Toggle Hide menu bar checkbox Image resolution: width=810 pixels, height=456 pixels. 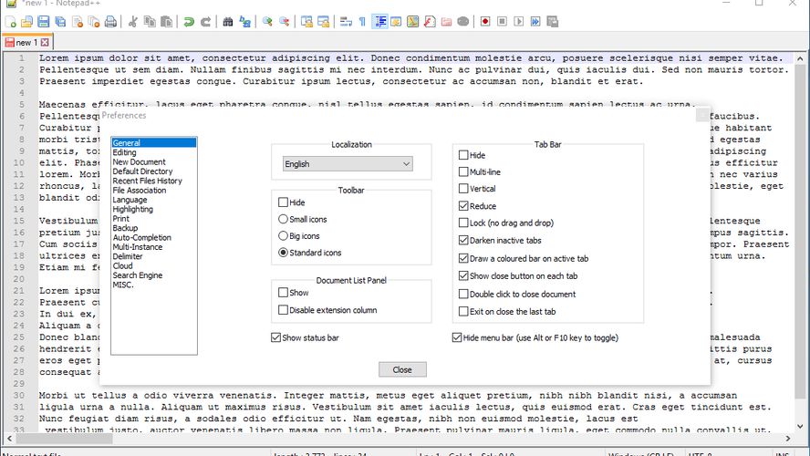(457, 337)
